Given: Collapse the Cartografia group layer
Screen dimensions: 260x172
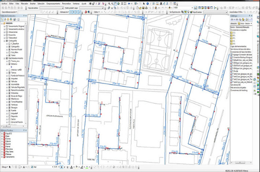Looking at the screenshot, I should (x=4, y=41).
